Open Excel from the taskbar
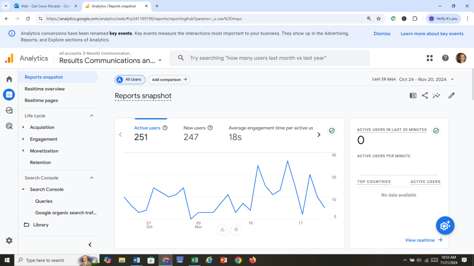474x266 pixels. 194,260
